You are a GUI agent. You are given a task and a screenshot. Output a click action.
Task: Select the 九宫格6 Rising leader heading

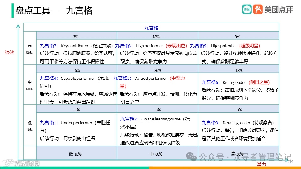tap(235, 82)
